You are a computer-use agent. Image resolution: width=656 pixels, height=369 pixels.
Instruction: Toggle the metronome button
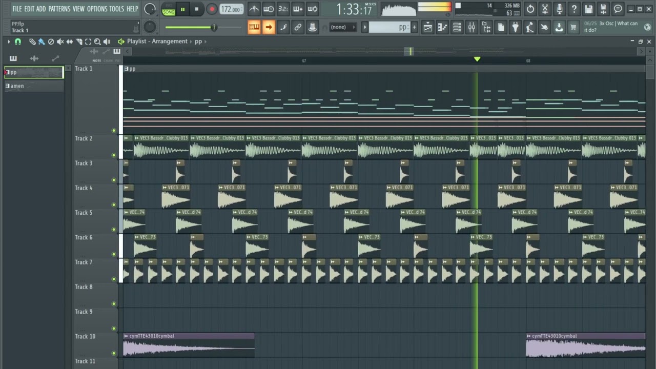click(254, 9)
